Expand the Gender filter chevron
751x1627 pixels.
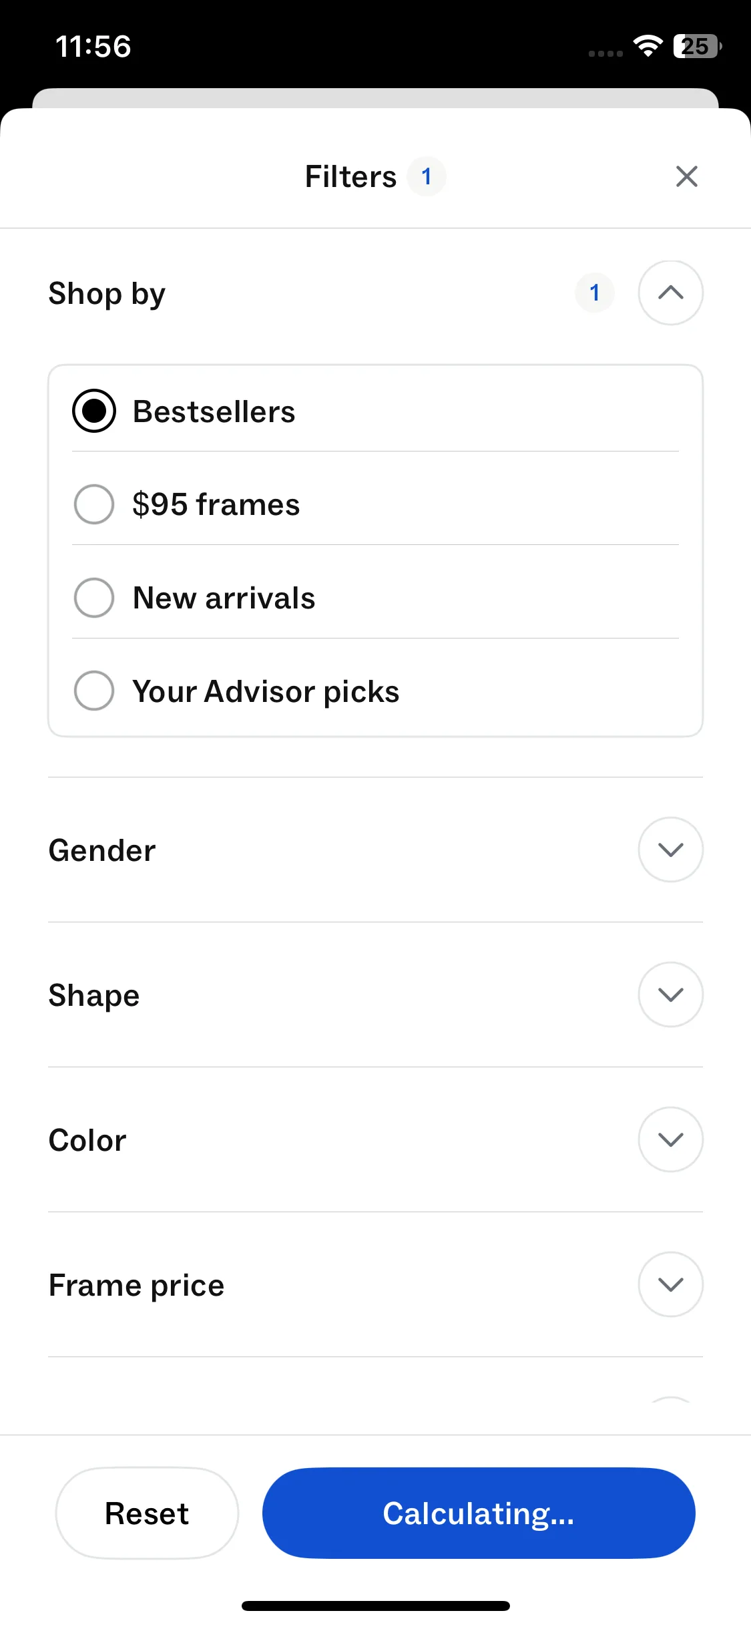(x=670, y=850)
